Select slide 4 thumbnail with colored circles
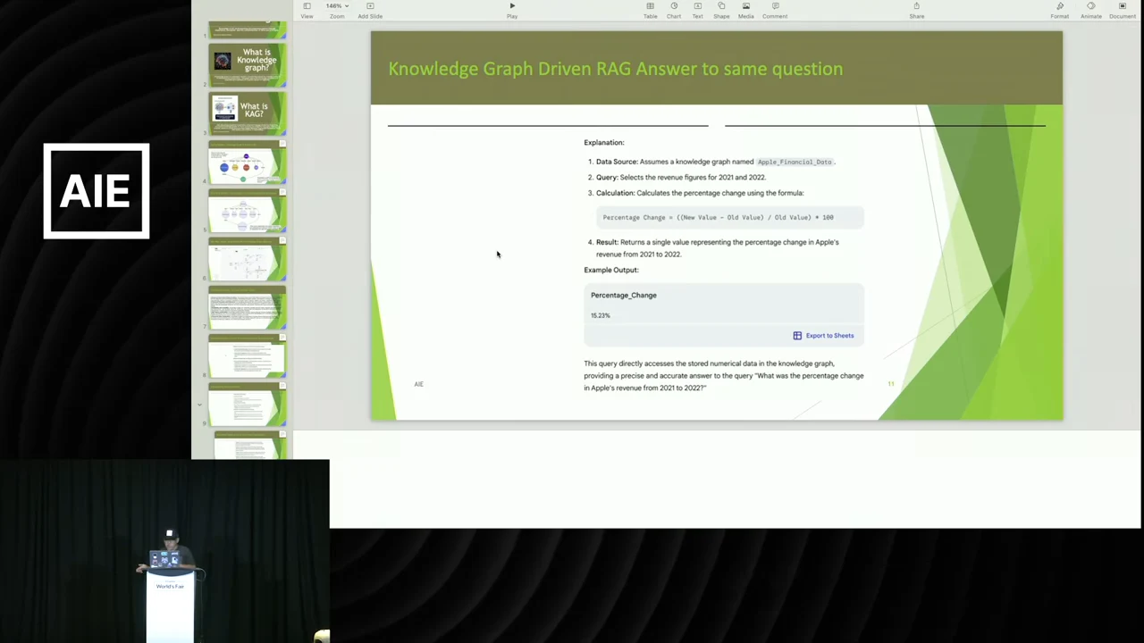Viewport: 1144px width, 643px height. point(248,162)
